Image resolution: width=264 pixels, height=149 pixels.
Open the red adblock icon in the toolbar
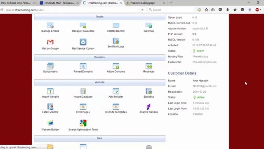tap(257, 10)
